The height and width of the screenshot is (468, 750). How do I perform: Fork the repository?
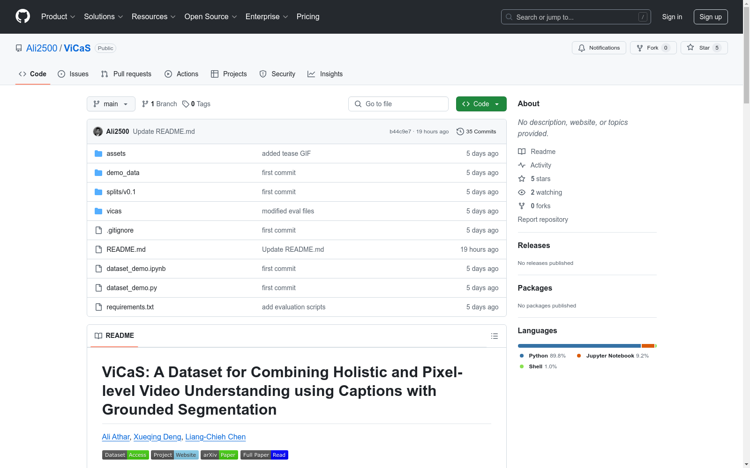pyautogui.click(x=653, y=48)
